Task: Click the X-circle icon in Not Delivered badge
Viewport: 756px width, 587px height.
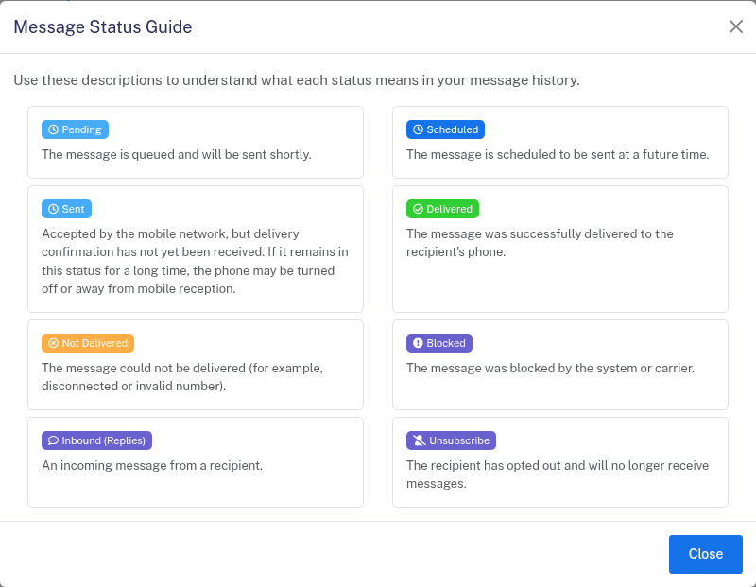Action: point(54,343)
